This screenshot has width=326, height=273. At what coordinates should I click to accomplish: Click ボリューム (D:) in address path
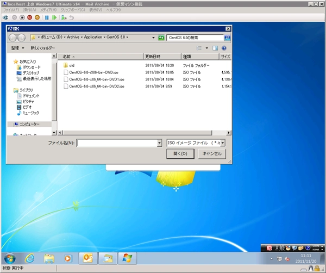(x=52, y=37)
